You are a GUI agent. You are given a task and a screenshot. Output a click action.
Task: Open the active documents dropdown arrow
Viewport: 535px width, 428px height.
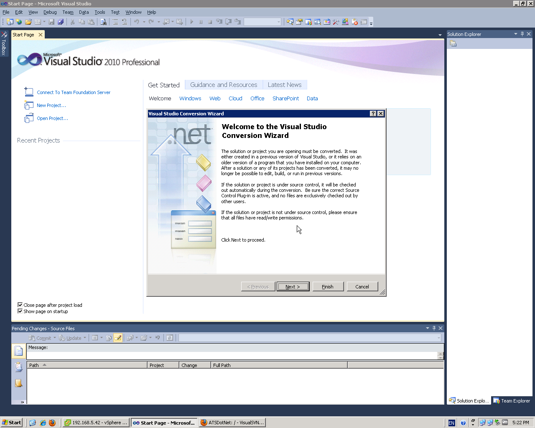click(440, 35)
